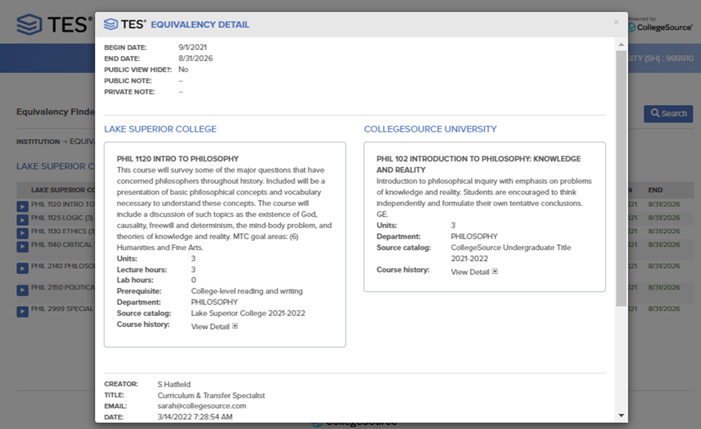
Task: Click the END column header in background table
Action: coord(655,190)
